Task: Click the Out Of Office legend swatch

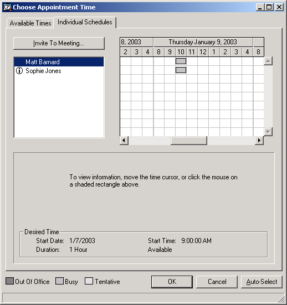Action: pos(9,281)
